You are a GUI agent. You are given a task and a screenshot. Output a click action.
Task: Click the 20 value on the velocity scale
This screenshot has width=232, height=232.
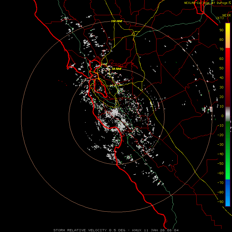click(221, 97)
